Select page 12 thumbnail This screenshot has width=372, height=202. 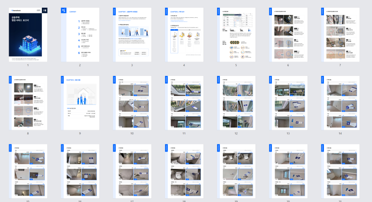tap(236, 103)
